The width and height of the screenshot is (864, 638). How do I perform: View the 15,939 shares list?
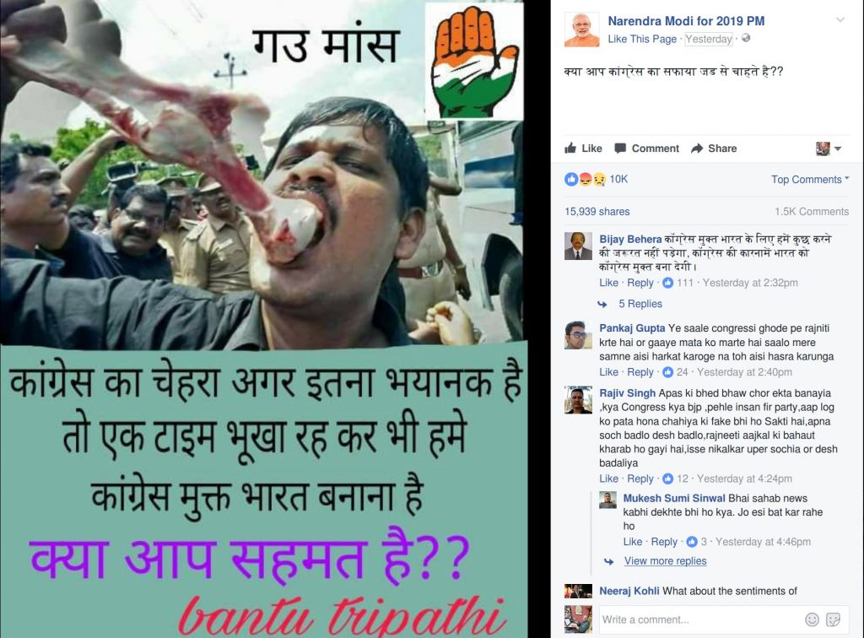click(597, 211)
